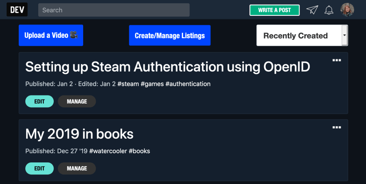366x184 pixels.
Task: Open the Connect paper plane icon
Action: (312, 10)
